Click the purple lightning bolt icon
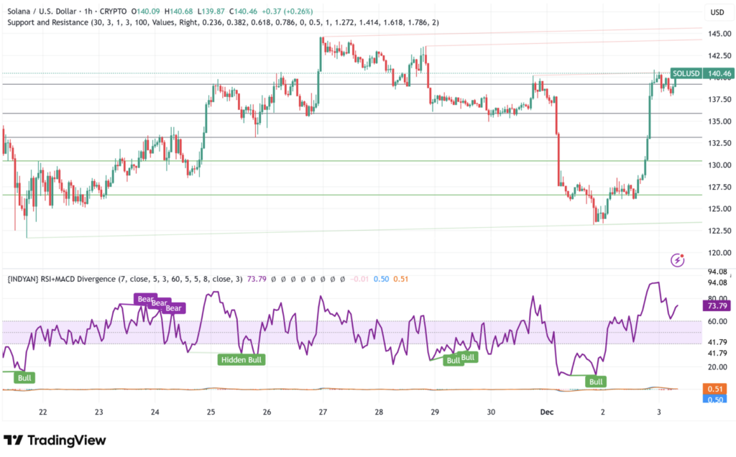 coord(676,259)
